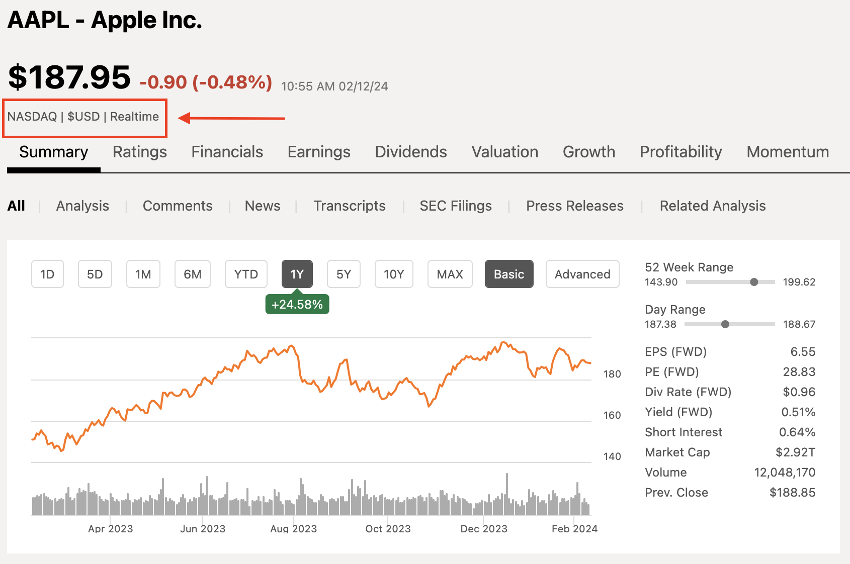
Task: Switch chart to MAX range
Action: pyautogui.click(x=450, y=274)
